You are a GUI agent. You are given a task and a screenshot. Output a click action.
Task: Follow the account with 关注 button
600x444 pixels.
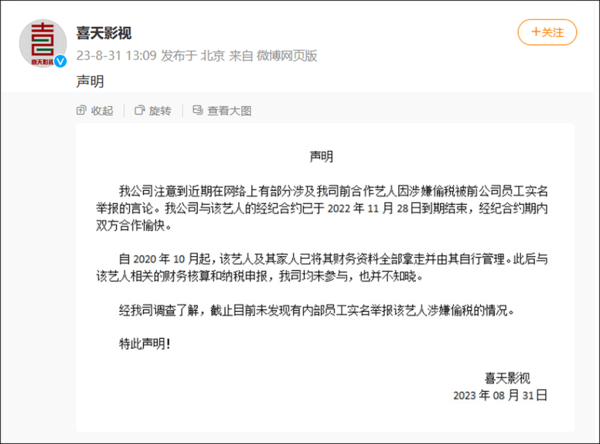[547, 32]
